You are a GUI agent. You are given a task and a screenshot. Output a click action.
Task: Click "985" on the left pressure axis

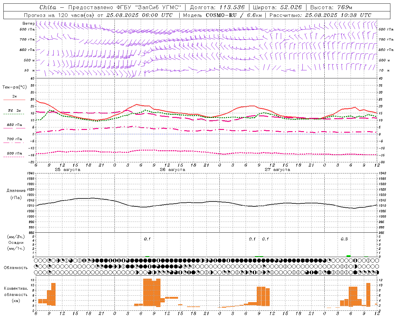point(32,233)
